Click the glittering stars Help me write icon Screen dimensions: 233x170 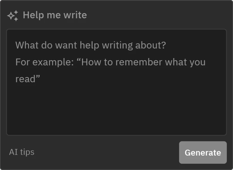(13, 15)
